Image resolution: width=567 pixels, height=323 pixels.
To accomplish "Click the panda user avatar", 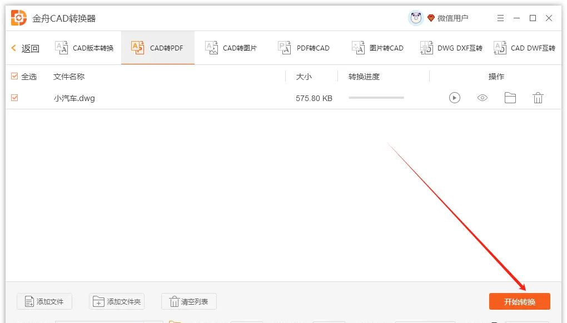I will tap(416, 18).
